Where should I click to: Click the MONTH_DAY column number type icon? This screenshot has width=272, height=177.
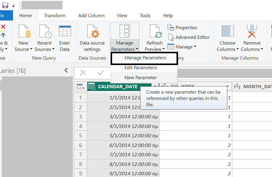click(x=237, y=86)
